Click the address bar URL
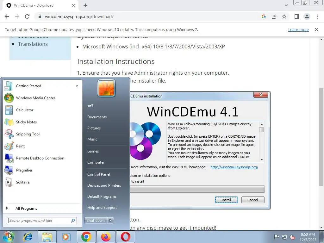 (x=79, y=16)
